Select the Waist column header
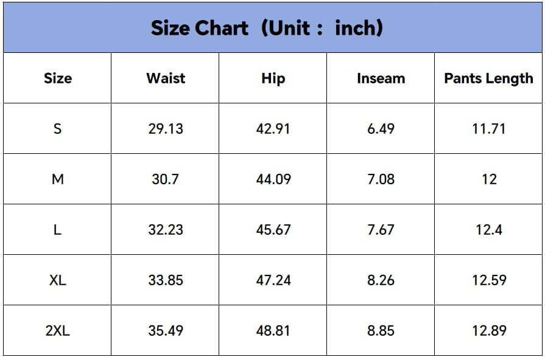Screen dimensions: 545x357 [x=166, y=78]
